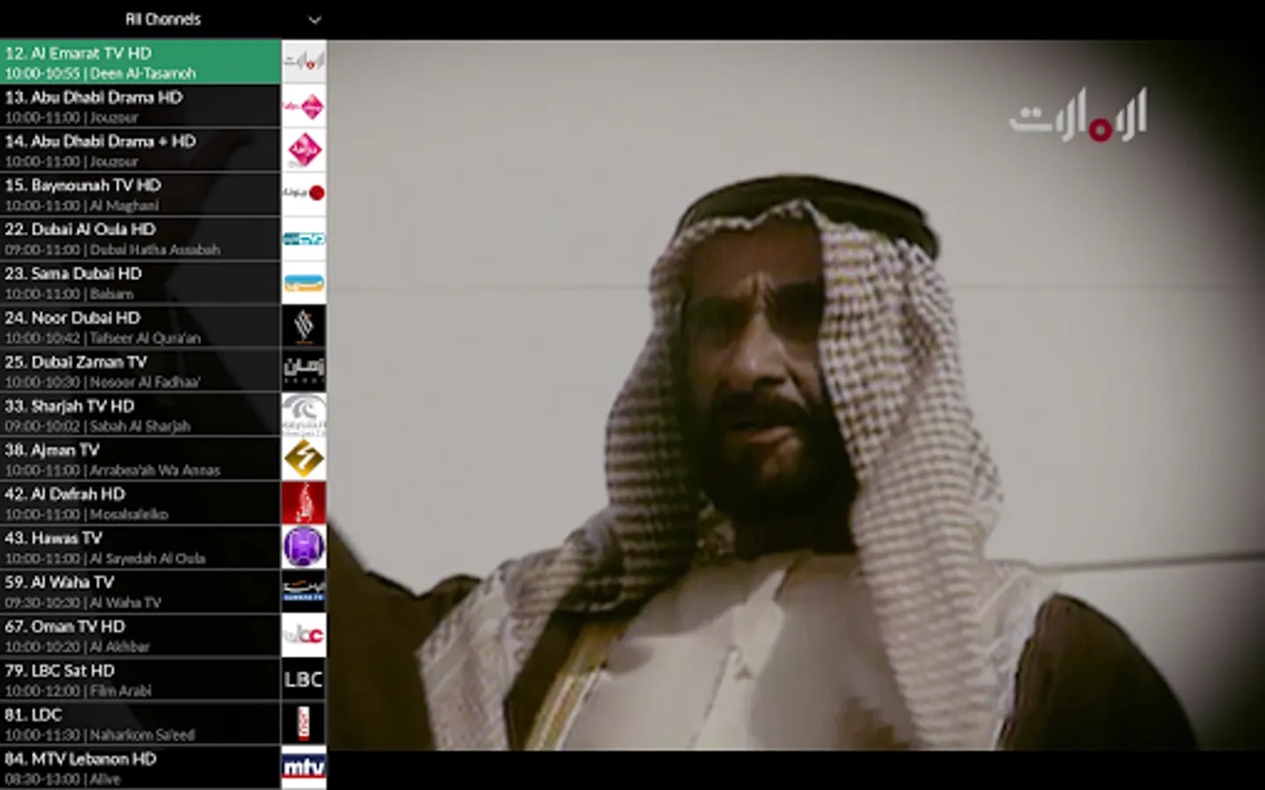Select channel 12. Al Emarat TV HD
Image resolution: width=1265 pixels, height=790 pixels.
point(141,61)
